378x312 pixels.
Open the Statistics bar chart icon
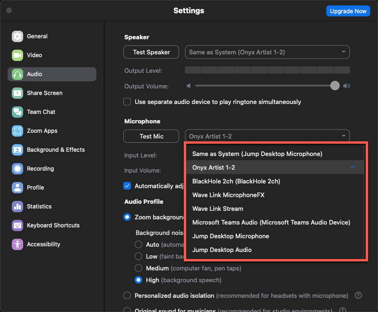(17, 207)
